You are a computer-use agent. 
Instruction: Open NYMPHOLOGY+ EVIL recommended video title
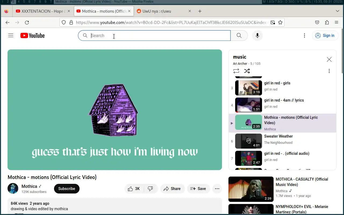coord(302,209)
